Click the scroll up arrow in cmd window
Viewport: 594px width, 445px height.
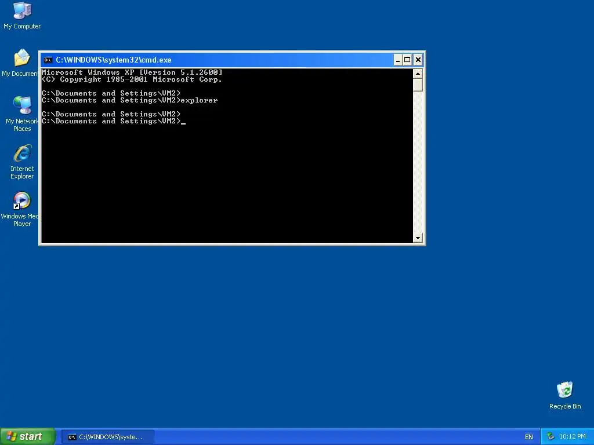pyautogui.click(x=418, y=74)
